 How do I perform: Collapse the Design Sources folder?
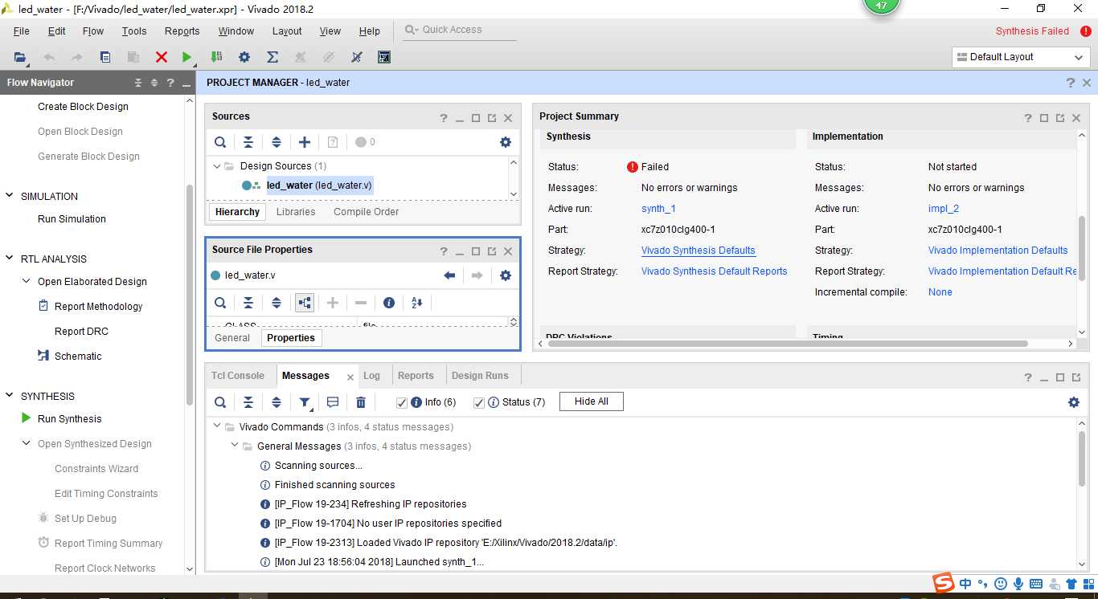click(x=217, y=166)
